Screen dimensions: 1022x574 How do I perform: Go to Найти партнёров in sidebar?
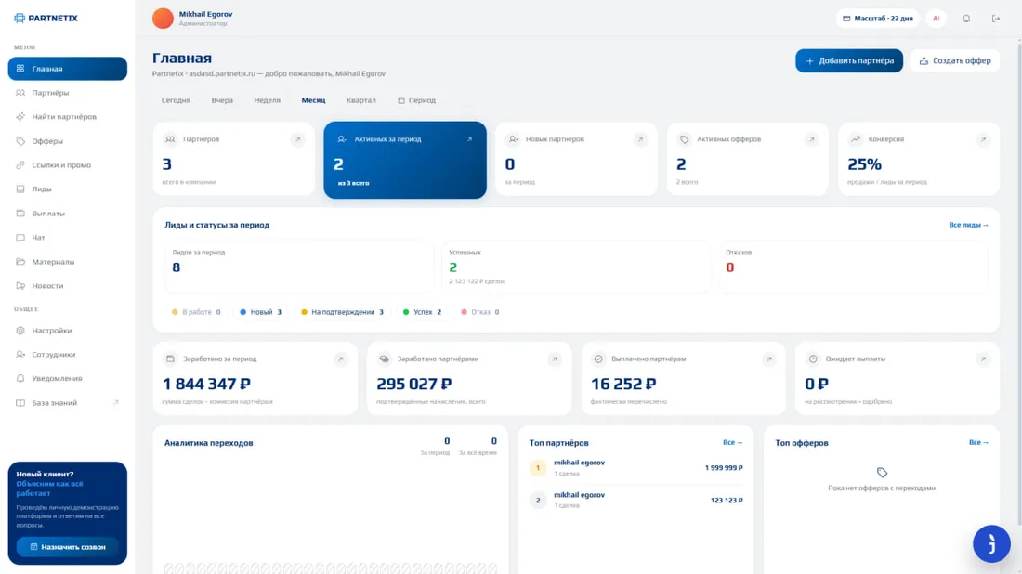click(x=67, y=117)
